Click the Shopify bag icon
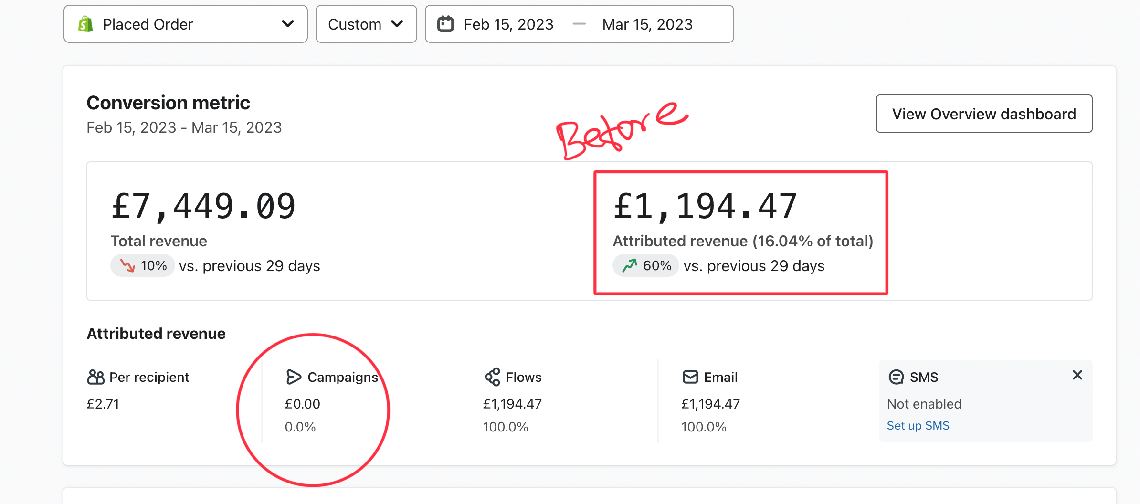Viewport: 1140px width, 504px height. 86,24
